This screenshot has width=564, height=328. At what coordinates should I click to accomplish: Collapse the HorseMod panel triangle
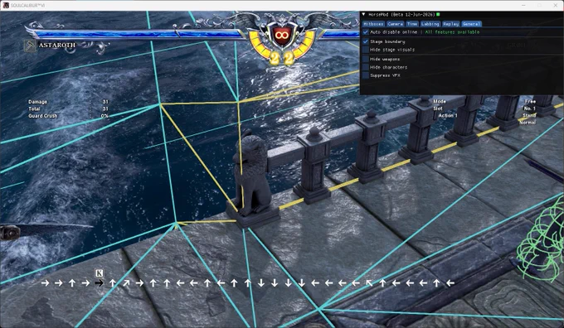pos(363,14)
